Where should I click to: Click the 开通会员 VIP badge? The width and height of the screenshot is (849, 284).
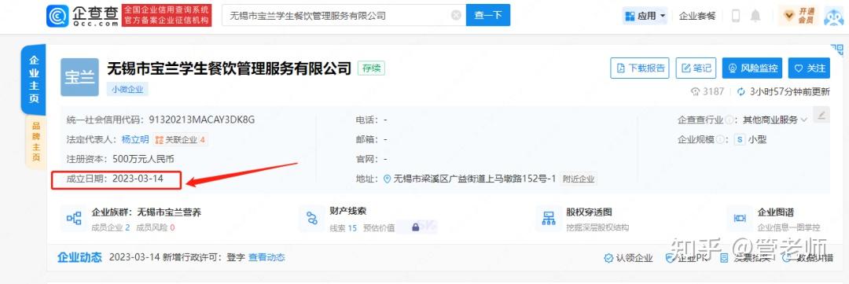coord(798,16)
